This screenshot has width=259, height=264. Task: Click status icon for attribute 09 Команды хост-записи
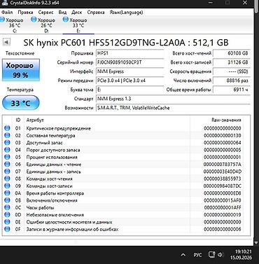(7, 186)
